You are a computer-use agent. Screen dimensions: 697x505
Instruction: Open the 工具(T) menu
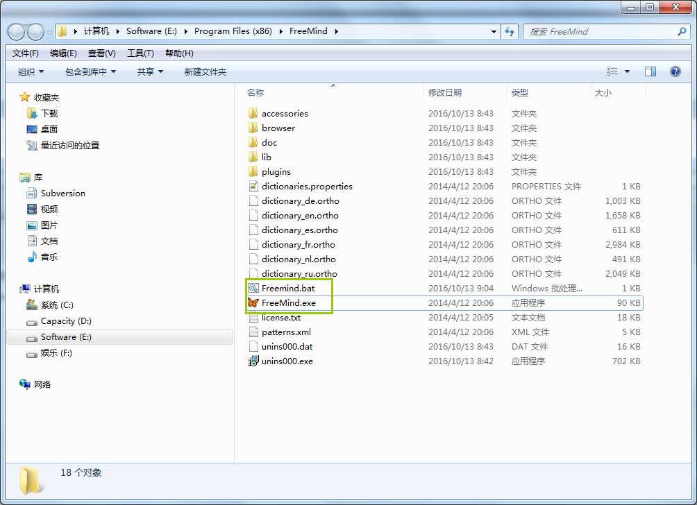[x=140, y=53]
